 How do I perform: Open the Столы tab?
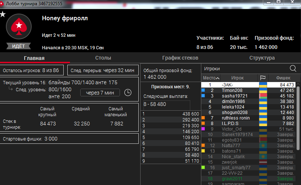(103, 58)
